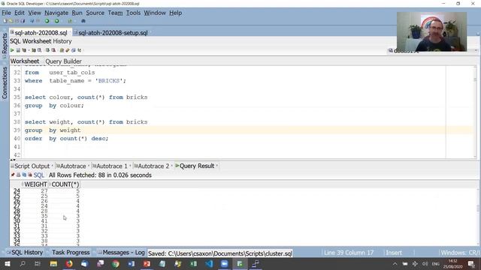The height and width of the screenshot is (270, 481).
Task: Click the Clear eraser icon
Action: pyautogui.click(x=68, y=50)
